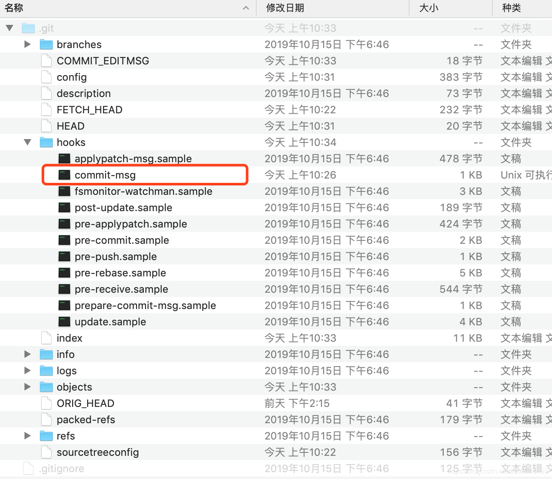Image resolution: width=552 pixels, height=479 pixels.
Task: Click the 前天 下午2:15 date of ORIG_HEAD
Action: point(297,403)
